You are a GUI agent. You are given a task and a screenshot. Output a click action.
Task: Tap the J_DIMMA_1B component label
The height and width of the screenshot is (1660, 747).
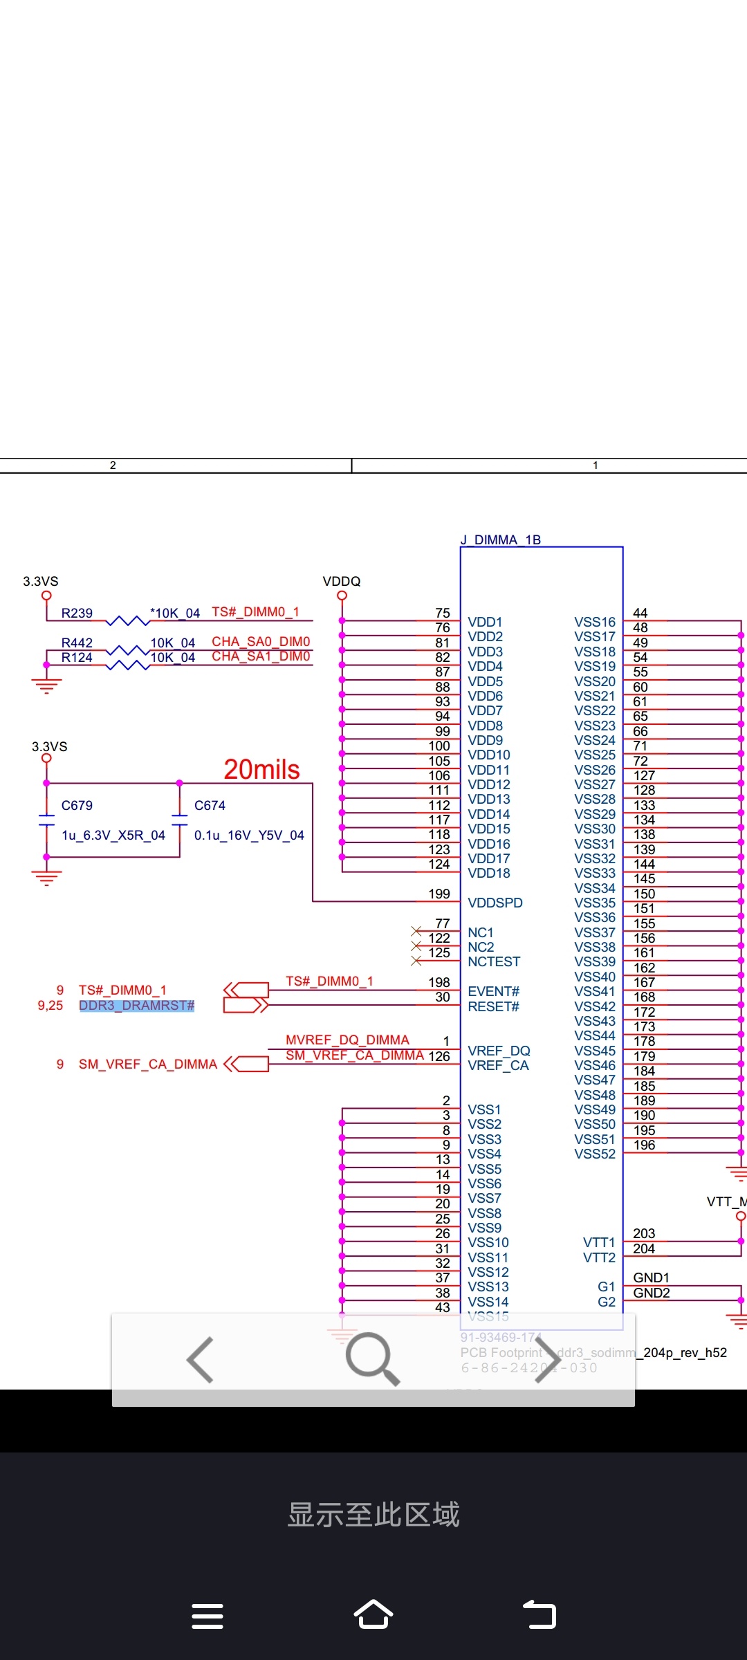[x=501, y=539]
